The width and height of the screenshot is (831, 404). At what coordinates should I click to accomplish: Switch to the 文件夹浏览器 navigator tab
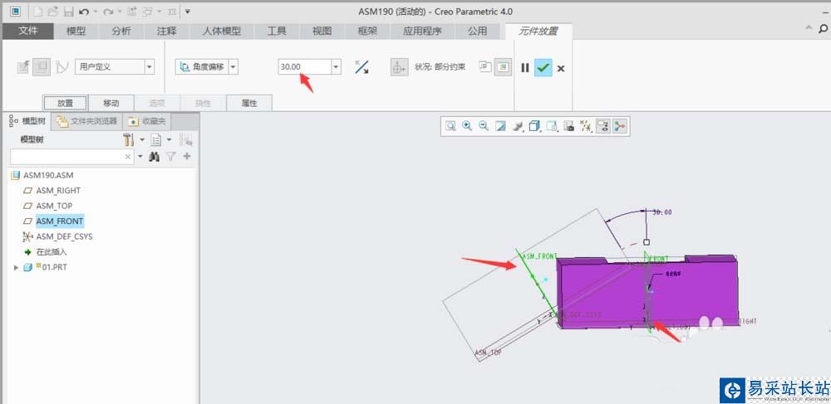[x=87, y=121]
